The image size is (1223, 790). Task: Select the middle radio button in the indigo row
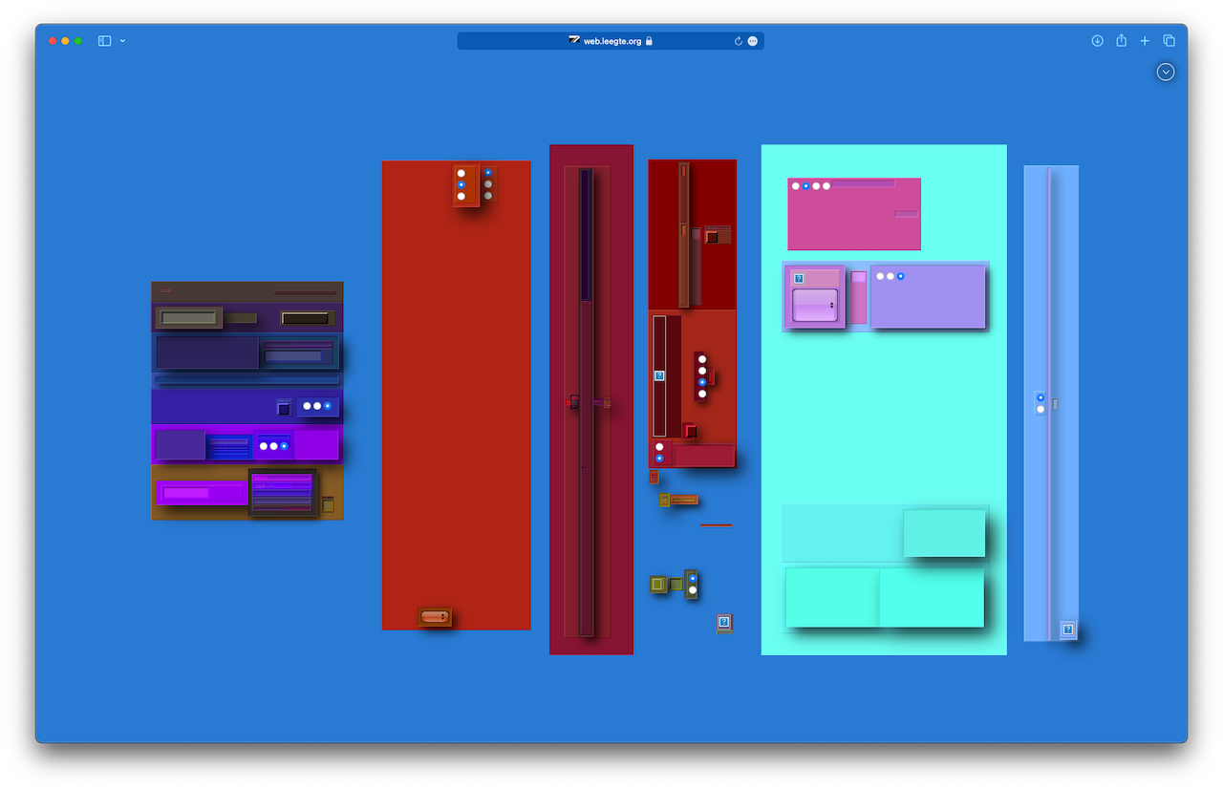317,406
